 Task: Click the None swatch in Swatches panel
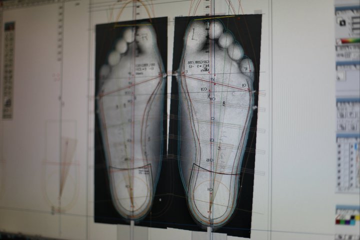338,217
